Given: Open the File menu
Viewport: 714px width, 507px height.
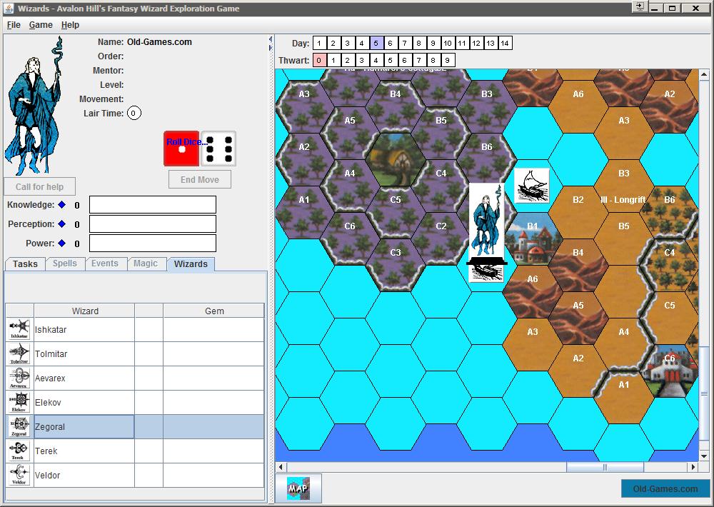Looking at the screenshot, I should tap(14, 25).
